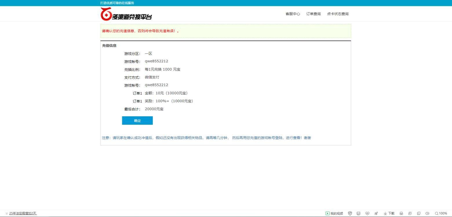
Task: Open the 客服中心 page
Action: pos(293,14)
